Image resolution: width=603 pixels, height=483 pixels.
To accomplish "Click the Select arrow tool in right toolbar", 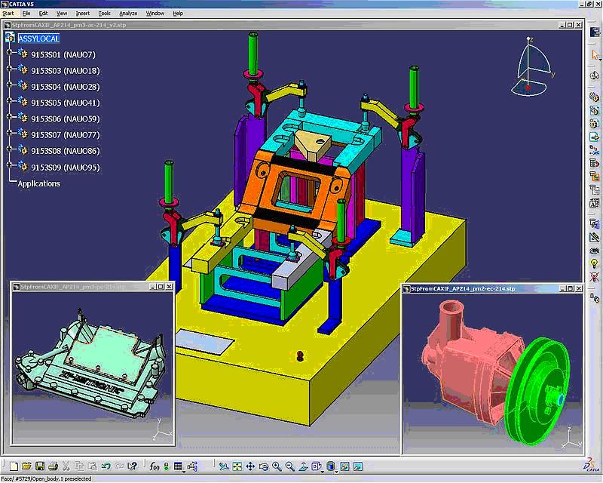I will 595,54.
